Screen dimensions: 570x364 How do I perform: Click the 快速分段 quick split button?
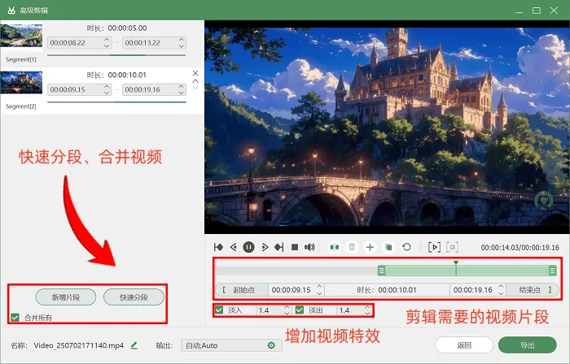coord(134,297)
